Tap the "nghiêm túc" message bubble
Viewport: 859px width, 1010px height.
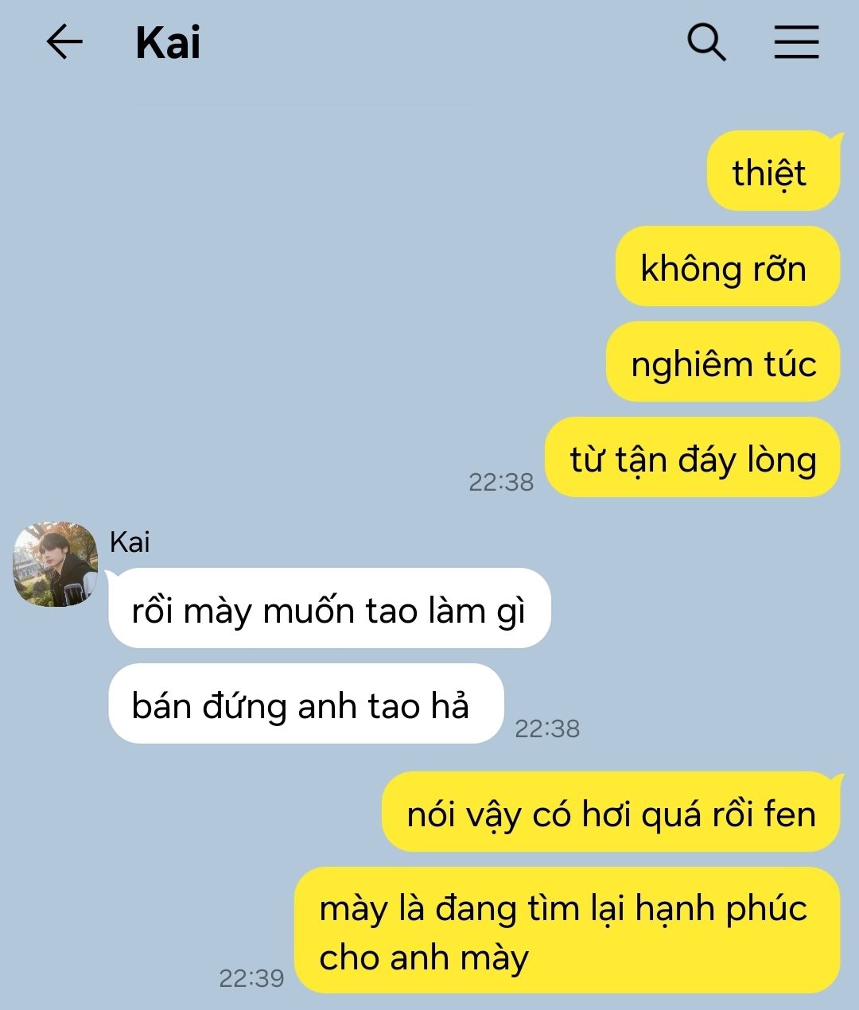[x=723, y=362]
